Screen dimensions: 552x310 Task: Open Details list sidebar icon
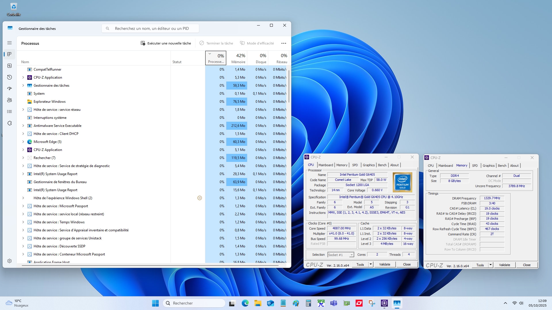click(9, 112)
